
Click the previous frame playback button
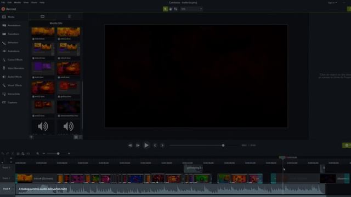tap(130, 146)
